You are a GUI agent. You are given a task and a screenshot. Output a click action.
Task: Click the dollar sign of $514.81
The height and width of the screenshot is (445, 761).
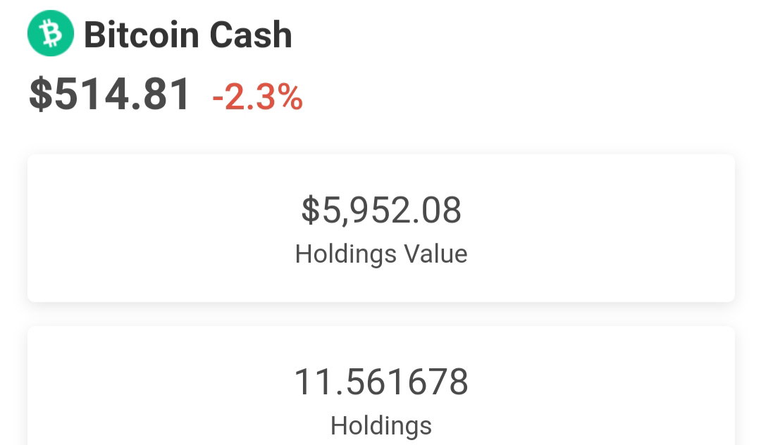click(x=40, y=94)
